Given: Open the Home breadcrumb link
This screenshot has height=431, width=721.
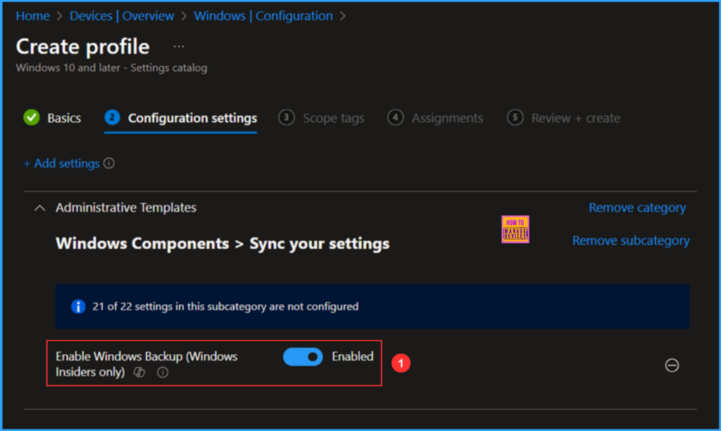Looking at the screenshot, I should [x=32, y=16].
